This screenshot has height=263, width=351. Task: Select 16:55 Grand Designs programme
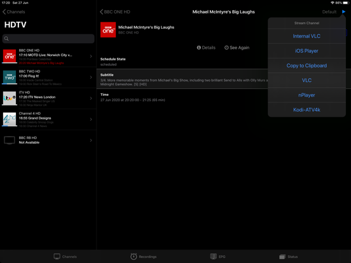(x=35, y=118)
